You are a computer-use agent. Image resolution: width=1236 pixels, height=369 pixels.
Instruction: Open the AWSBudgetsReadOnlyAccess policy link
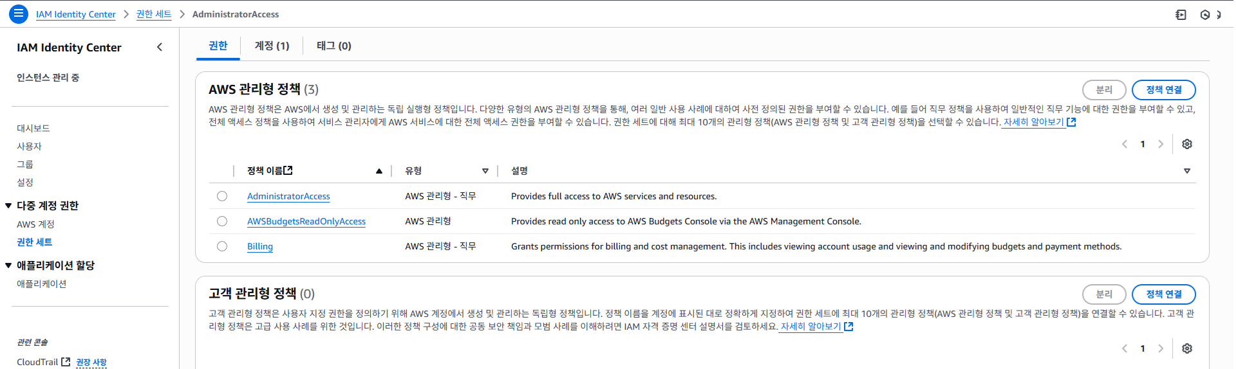[306, 221]
